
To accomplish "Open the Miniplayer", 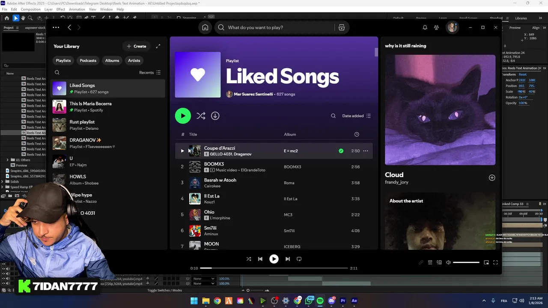I will [486, 263].
